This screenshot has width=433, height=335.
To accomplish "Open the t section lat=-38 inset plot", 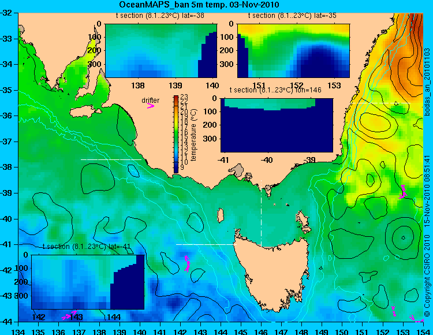I will (x=161, y=51).
